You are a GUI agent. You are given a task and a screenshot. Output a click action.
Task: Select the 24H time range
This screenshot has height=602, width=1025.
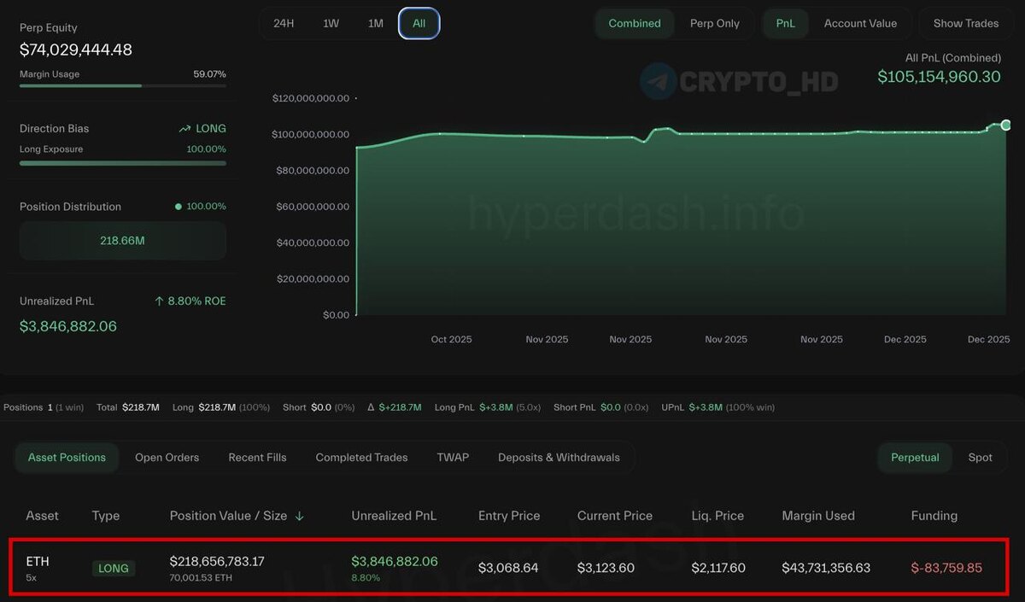click(284, 24)
